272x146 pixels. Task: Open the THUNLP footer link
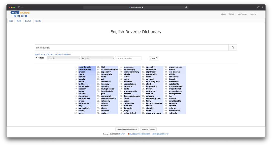[x=122, y=134]
